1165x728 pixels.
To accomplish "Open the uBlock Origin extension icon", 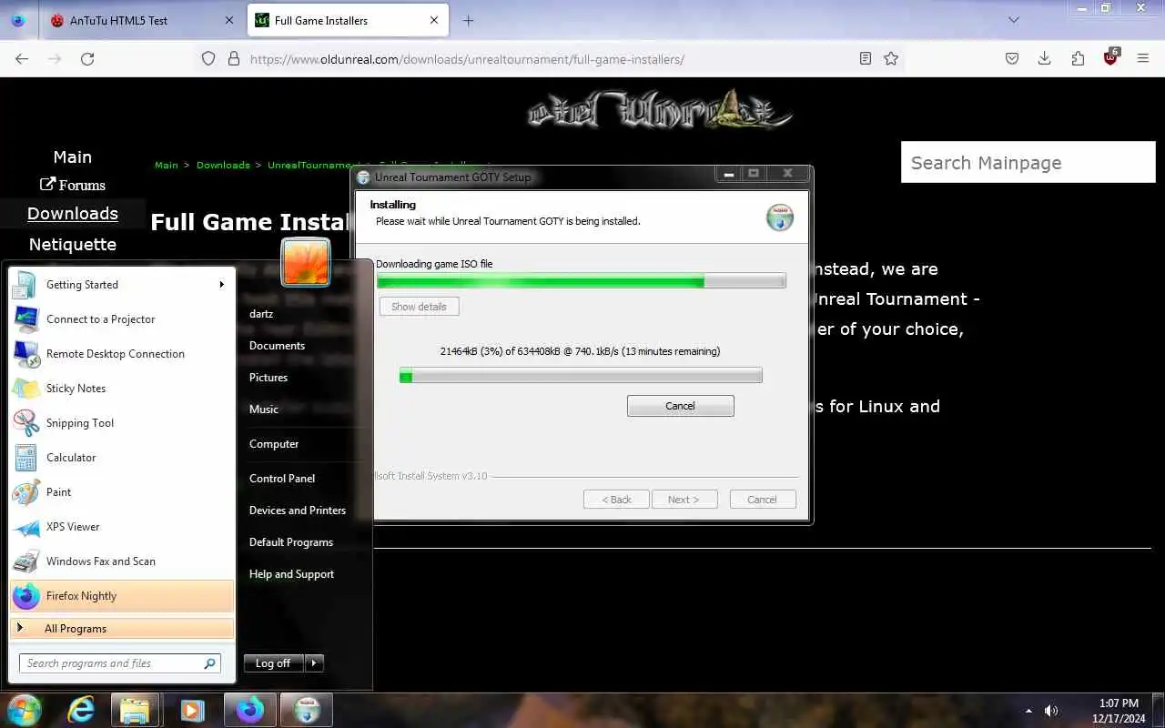I will pyautogui.click(x=1110, y=57).
